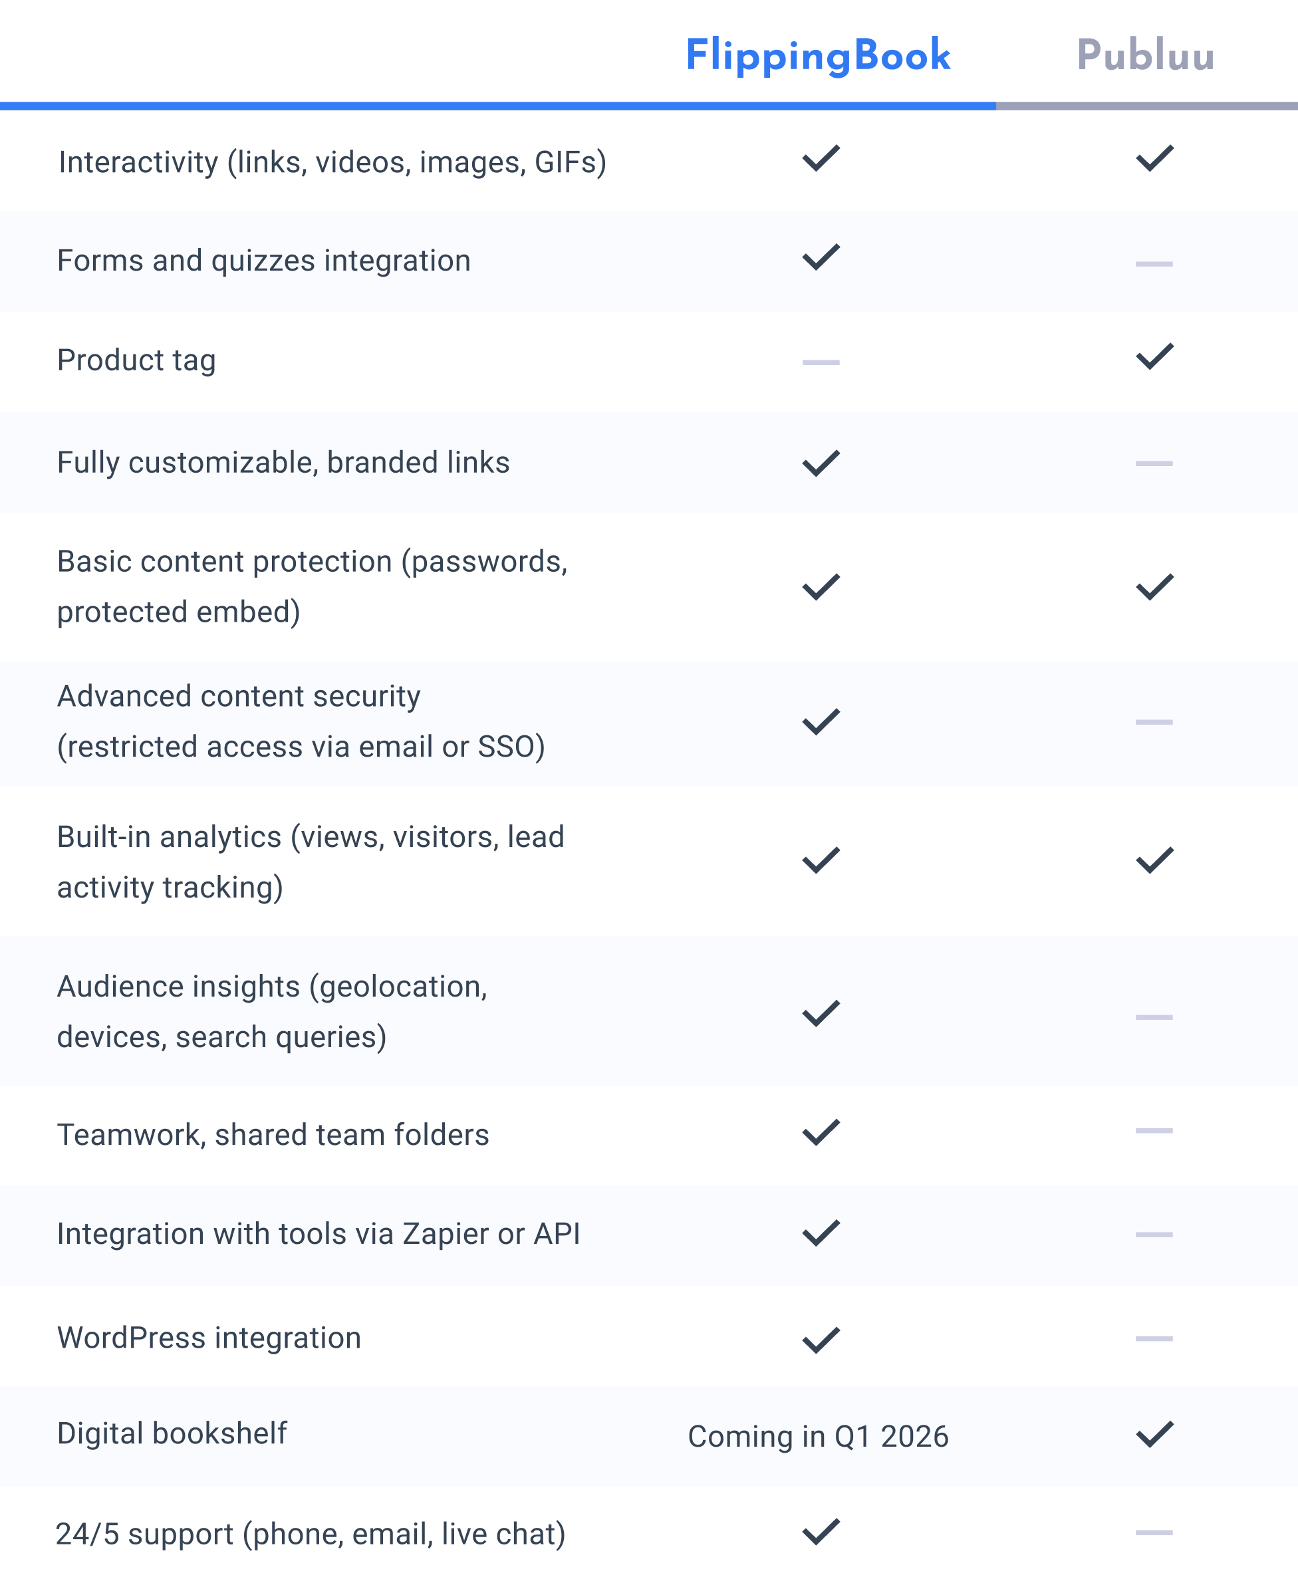Image resolution: width=1298 pixels, height=1583 pixels.
Task: Click the 'Teamwork, shared team folders' label
Action: pos(273,1134)
